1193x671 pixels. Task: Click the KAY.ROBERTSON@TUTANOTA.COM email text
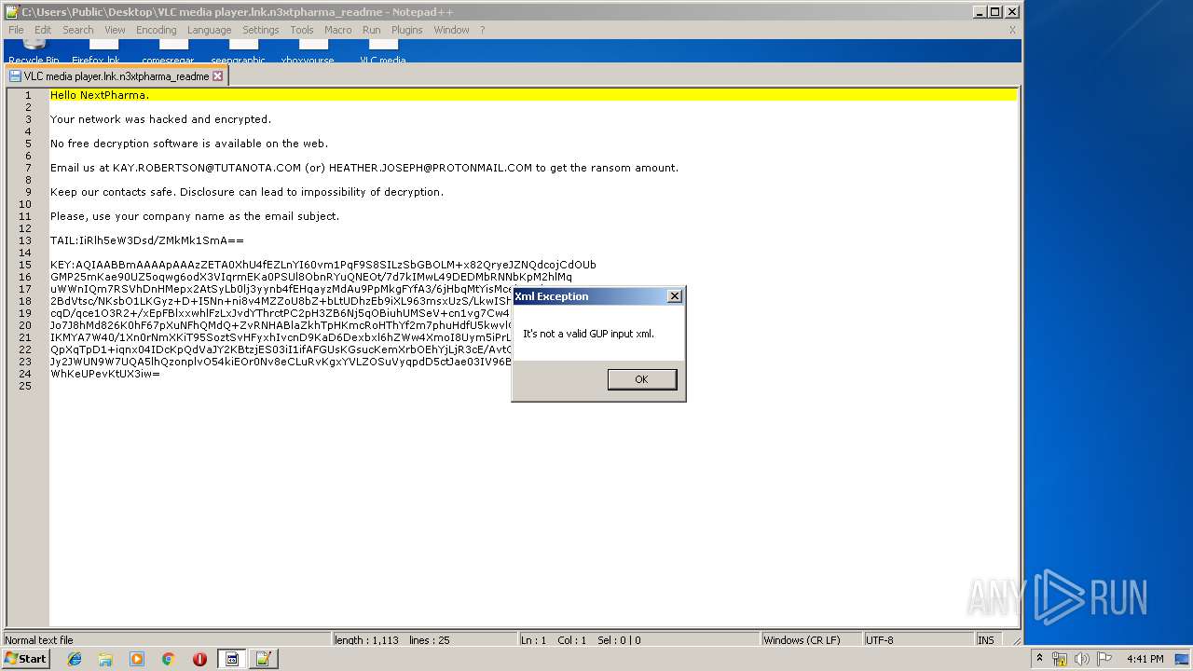tap(207, 168)
